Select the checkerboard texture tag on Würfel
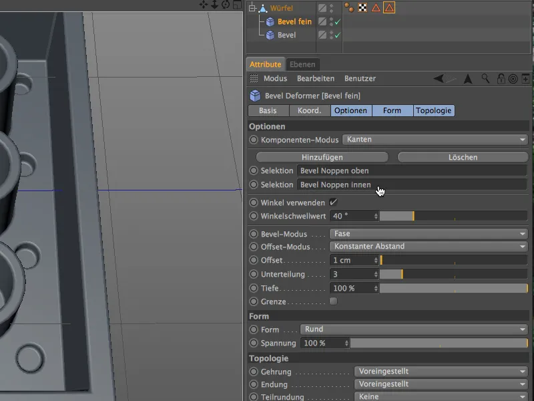 pyautogui.click(x=362, y=7)
